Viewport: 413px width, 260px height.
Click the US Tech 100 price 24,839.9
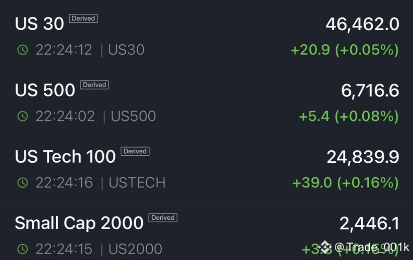pyautogui.click(x=363, y=157)
